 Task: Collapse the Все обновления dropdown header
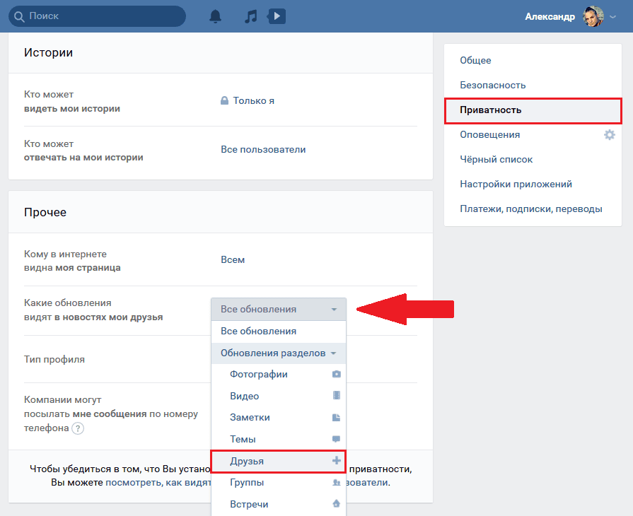tap(279, 310)
